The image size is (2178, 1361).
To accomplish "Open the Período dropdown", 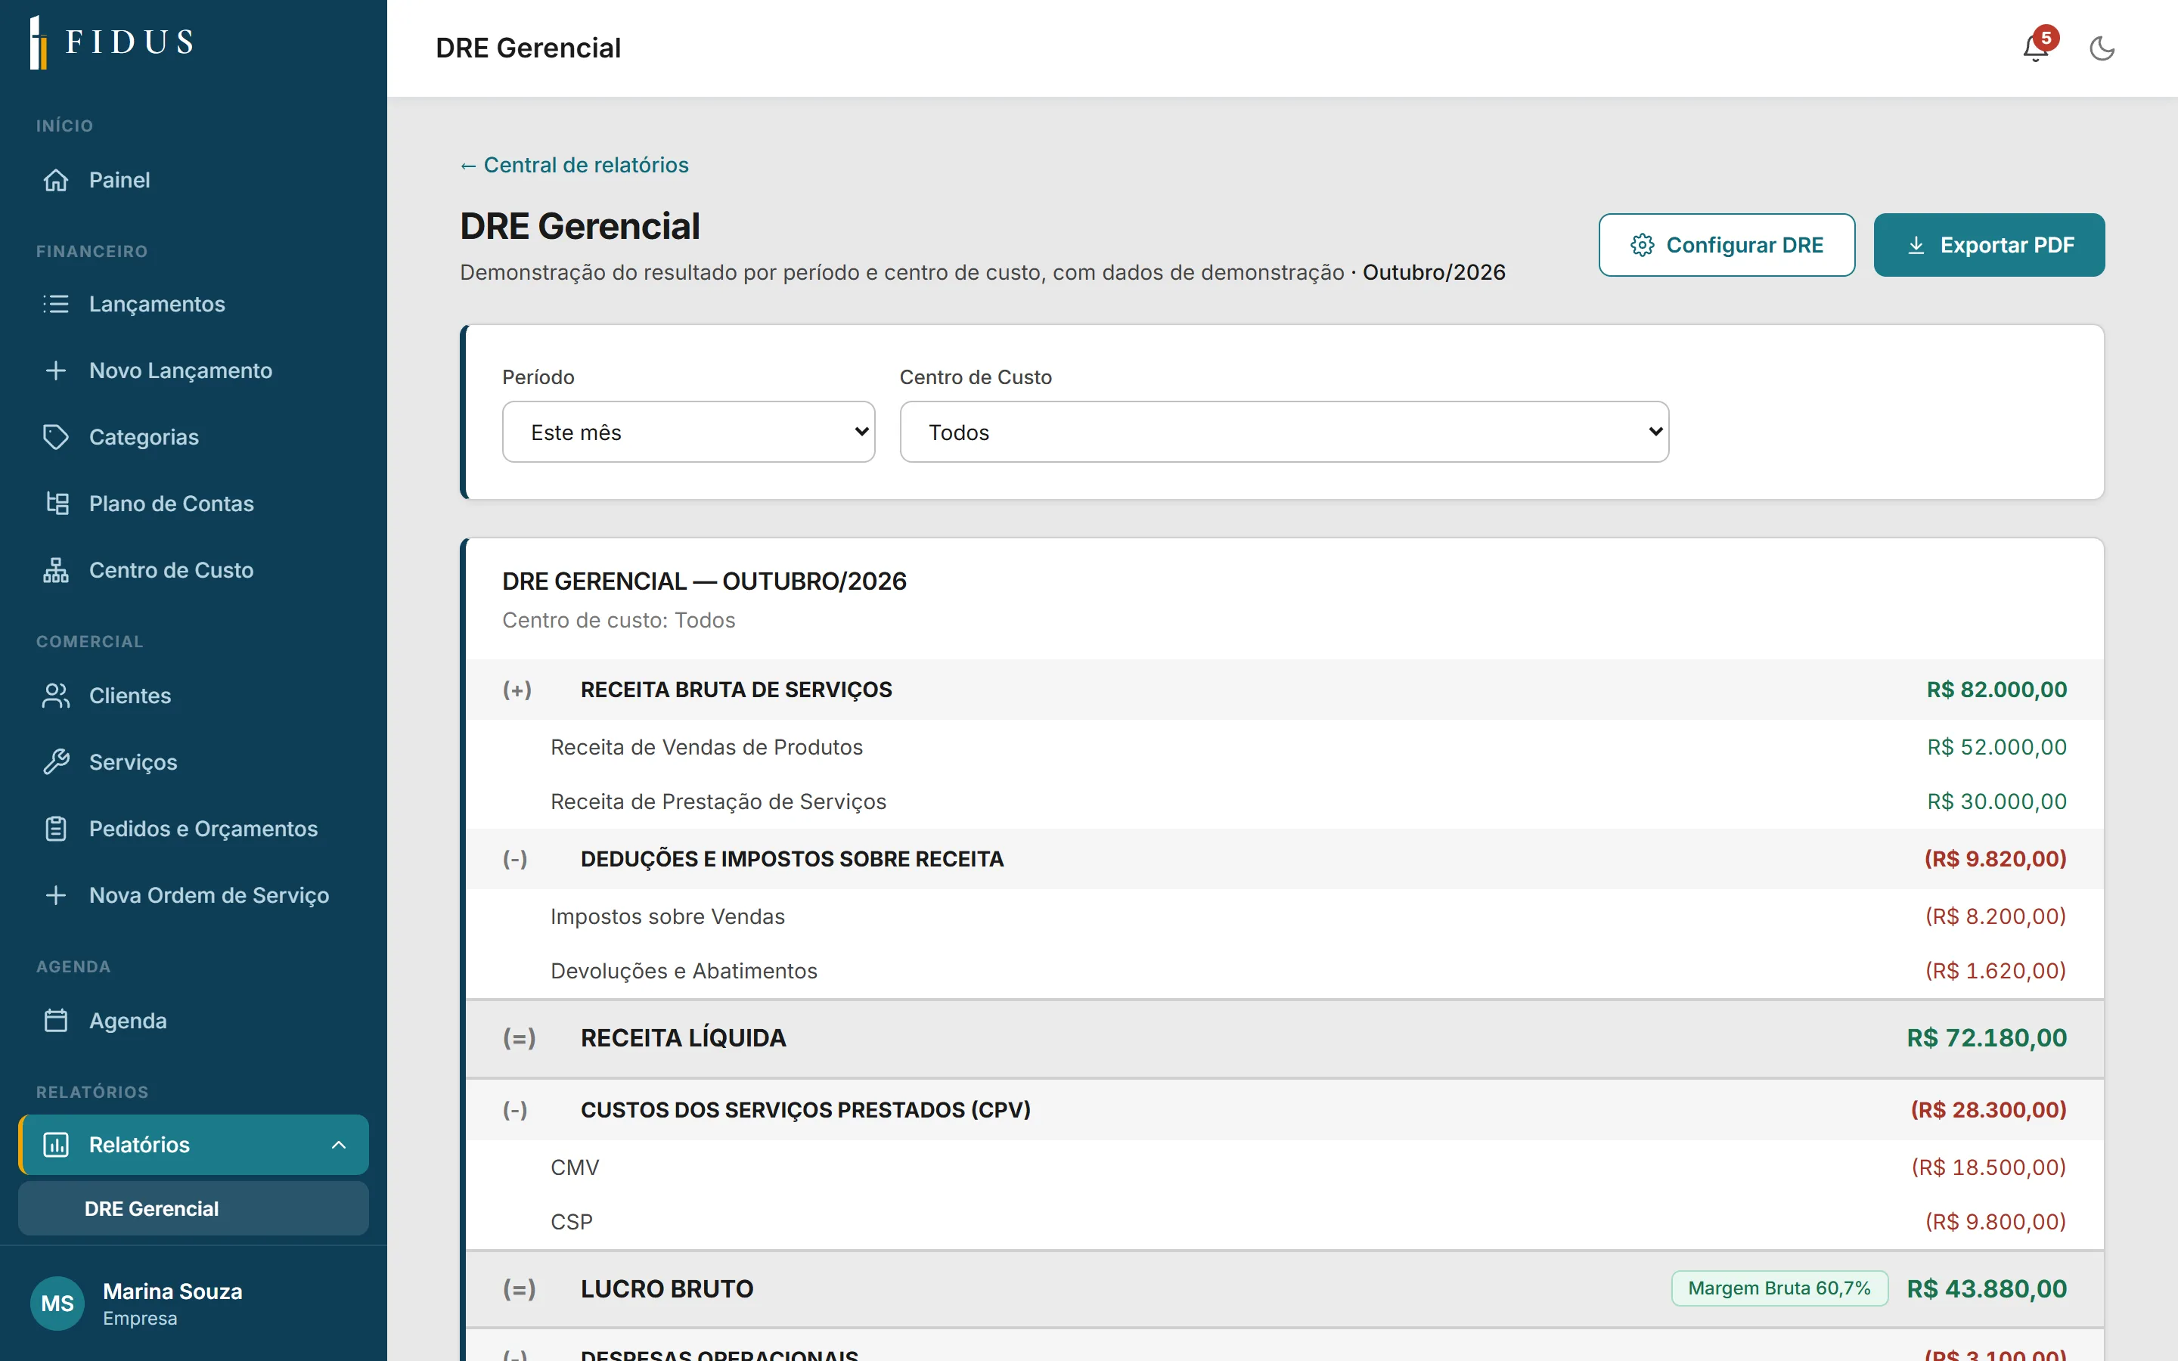I will [688, 432].
